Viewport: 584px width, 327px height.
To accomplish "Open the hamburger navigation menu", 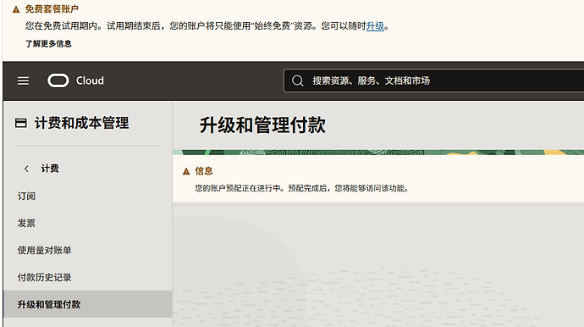I will point(23,81).
